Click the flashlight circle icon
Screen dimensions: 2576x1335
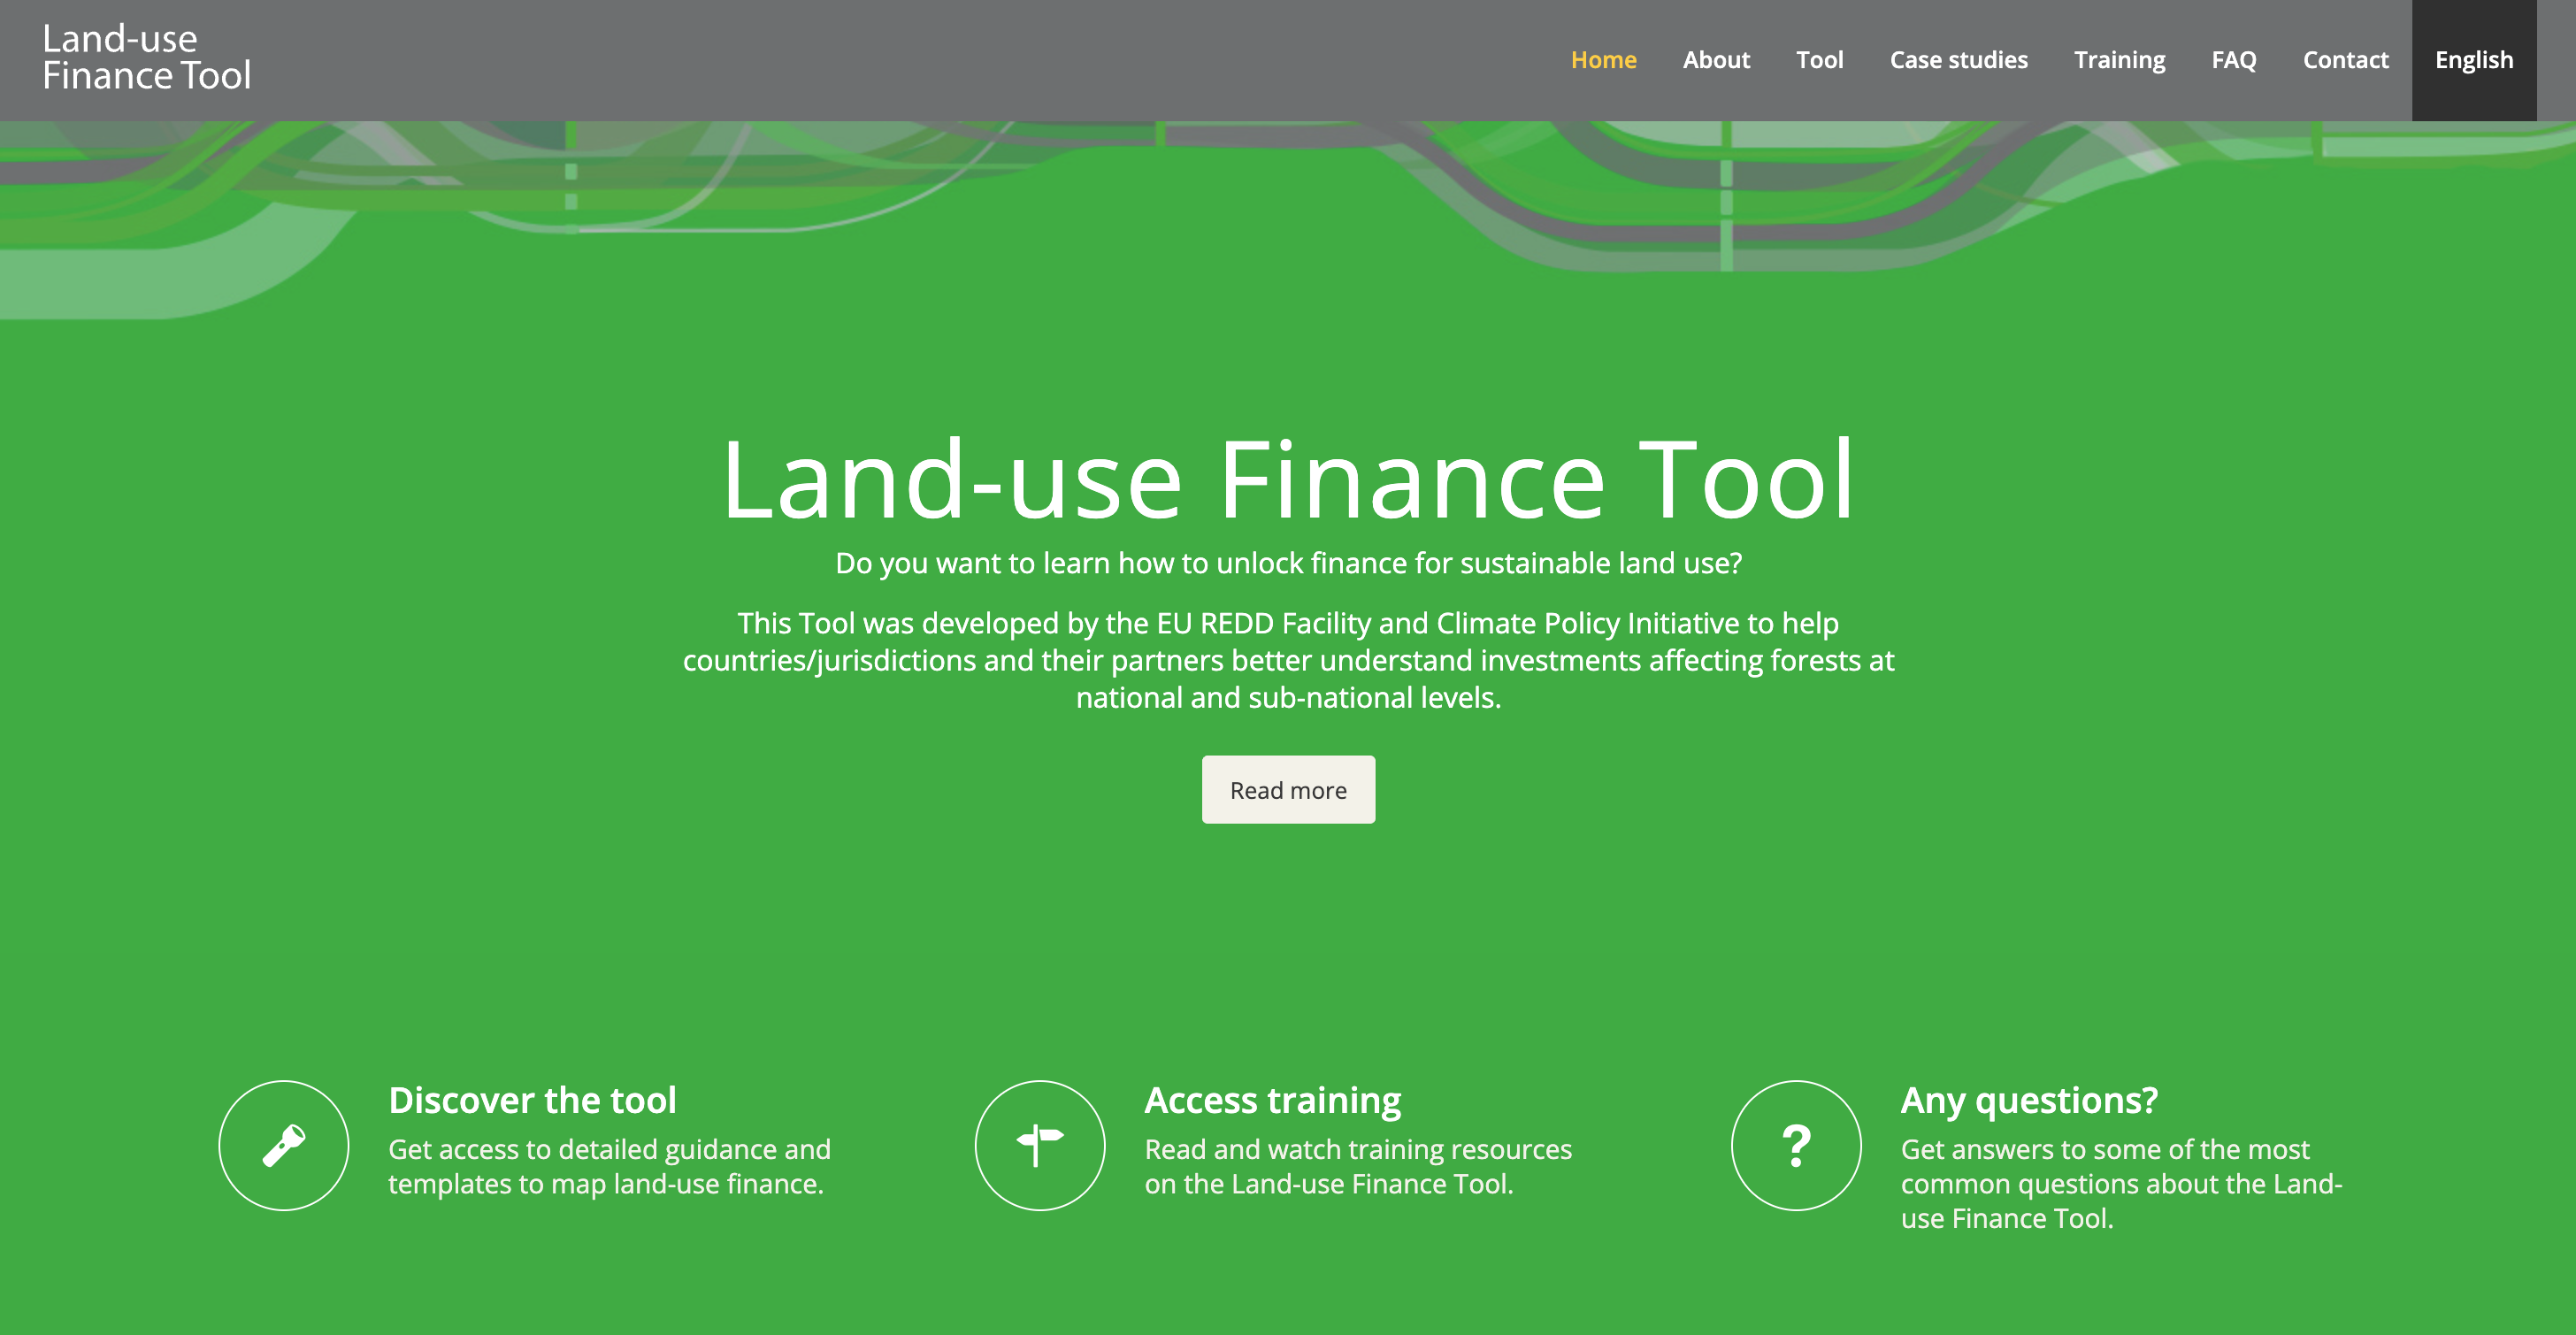tap(283, 1145)
